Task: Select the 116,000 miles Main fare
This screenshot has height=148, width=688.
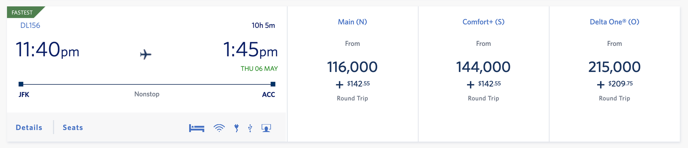Action: (352, 67)
